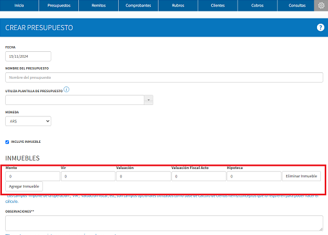Open the Remitos menu
This screenshot has height=235, width=328.
[x=99, y=5]
